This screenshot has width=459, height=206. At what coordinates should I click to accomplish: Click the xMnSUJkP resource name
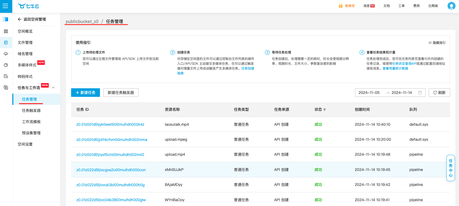[x=174, y=170]
